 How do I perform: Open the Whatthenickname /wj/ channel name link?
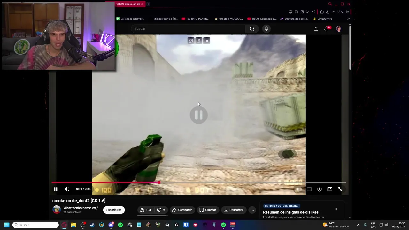81,208
